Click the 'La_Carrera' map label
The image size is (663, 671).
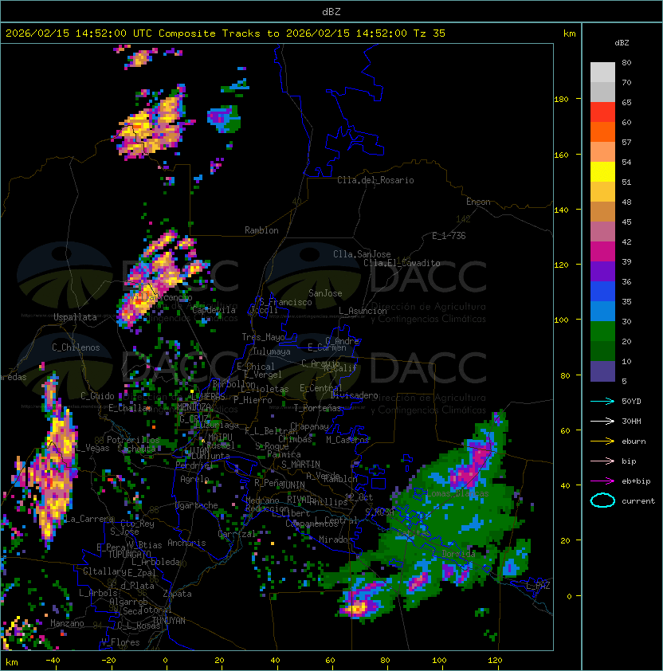click(x=89, y=519)
